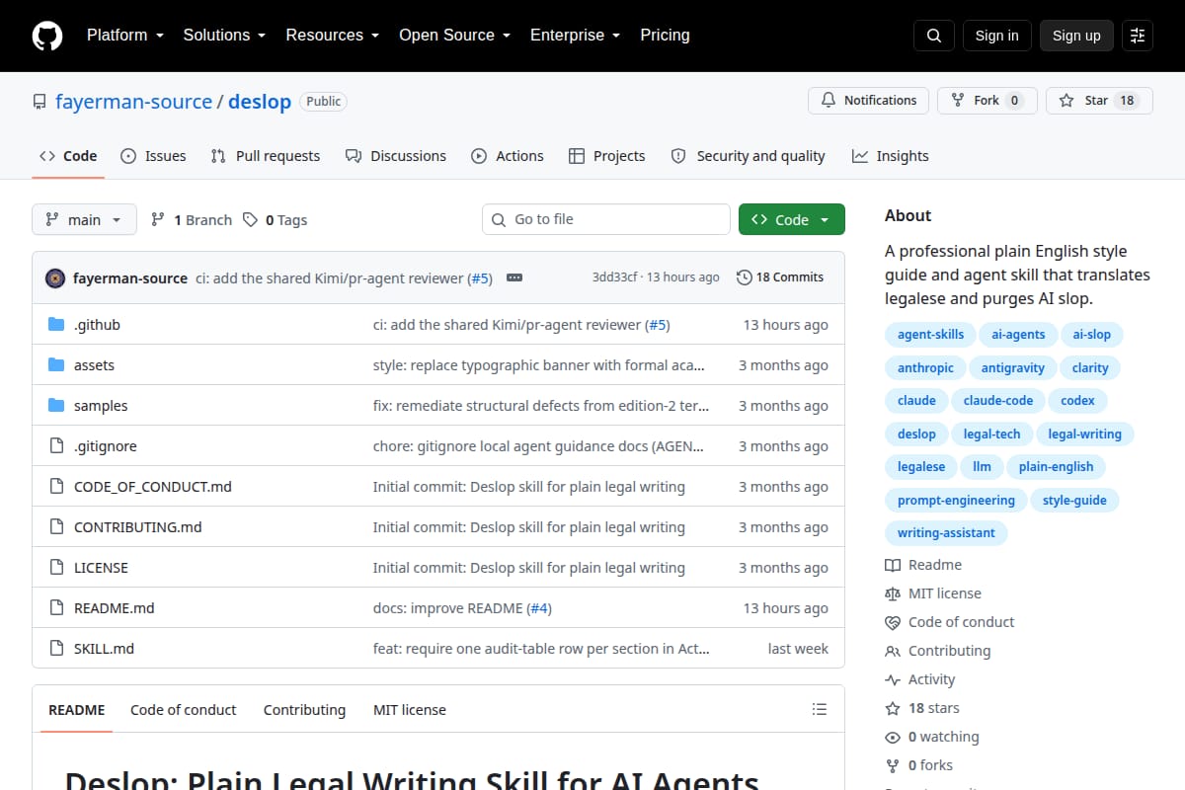
Task: Click the LICENSE file icon
Action: (55, 568)
